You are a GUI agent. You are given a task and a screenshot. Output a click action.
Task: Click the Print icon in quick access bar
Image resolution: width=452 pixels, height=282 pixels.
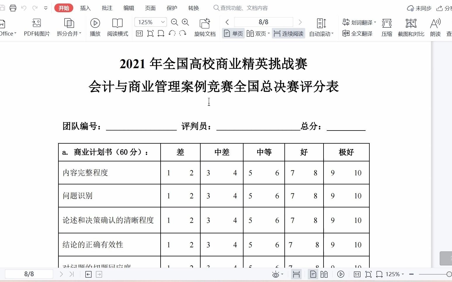(x=13, y=8)
